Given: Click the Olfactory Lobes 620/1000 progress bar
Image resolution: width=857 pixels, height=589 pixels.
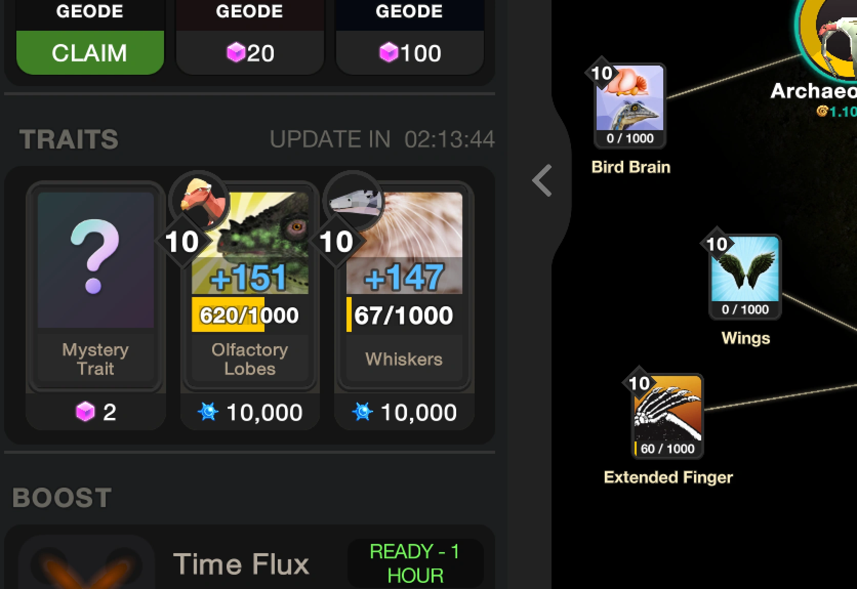Looking at the screenshot, I should click(250, 314).
